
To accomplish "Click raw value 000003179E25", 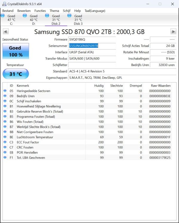I will click(160, 158).
